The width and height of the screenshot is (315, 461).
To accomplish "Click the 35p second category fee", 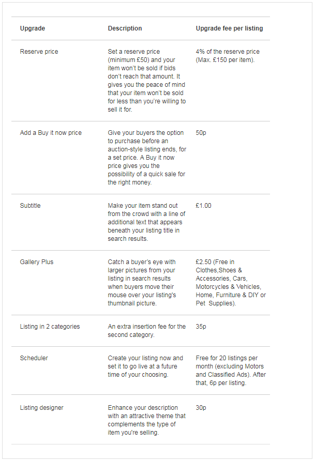I will tap(201, 327).
